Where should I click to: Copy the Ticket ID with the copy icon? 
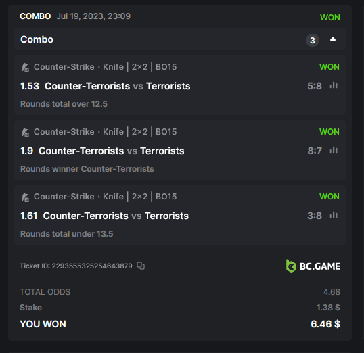click(141, 266)
